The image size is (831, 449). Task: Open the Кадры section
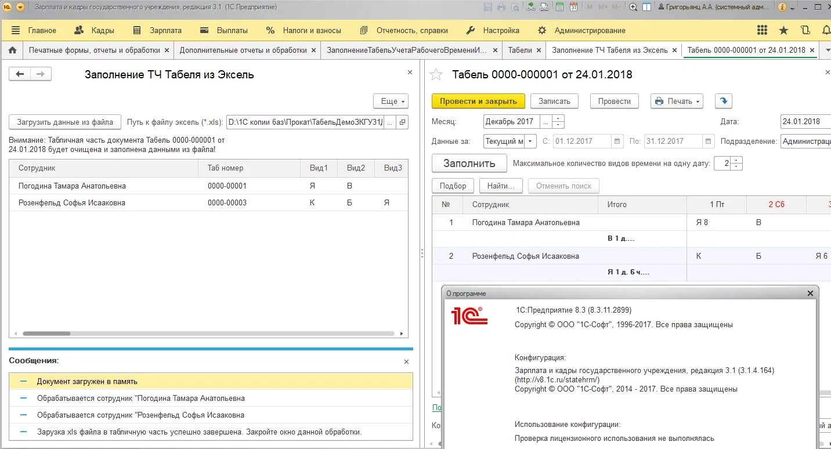tap(95, 30)
